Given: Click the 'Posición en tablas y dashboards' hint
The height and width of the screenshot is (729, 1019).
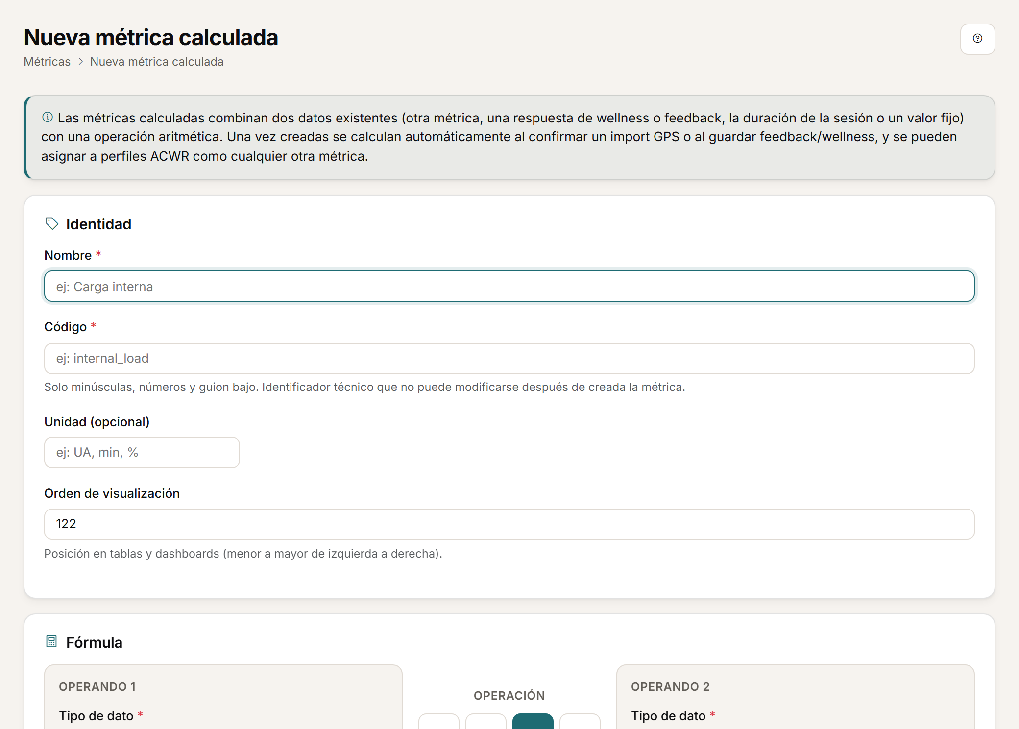Looking at the screenshot, I should point(243,554).
